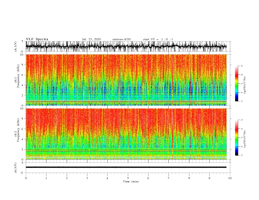Click the "6" frequency tick of ch.2 spectrogram

coord(23,129)
